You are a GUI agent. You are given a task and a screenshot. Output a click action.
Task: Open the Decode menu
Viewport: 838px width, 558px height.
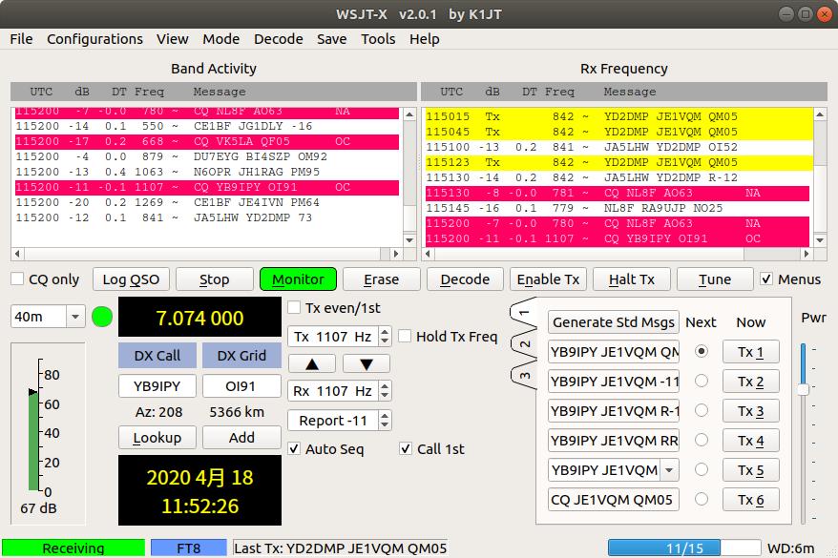point(279,39)
